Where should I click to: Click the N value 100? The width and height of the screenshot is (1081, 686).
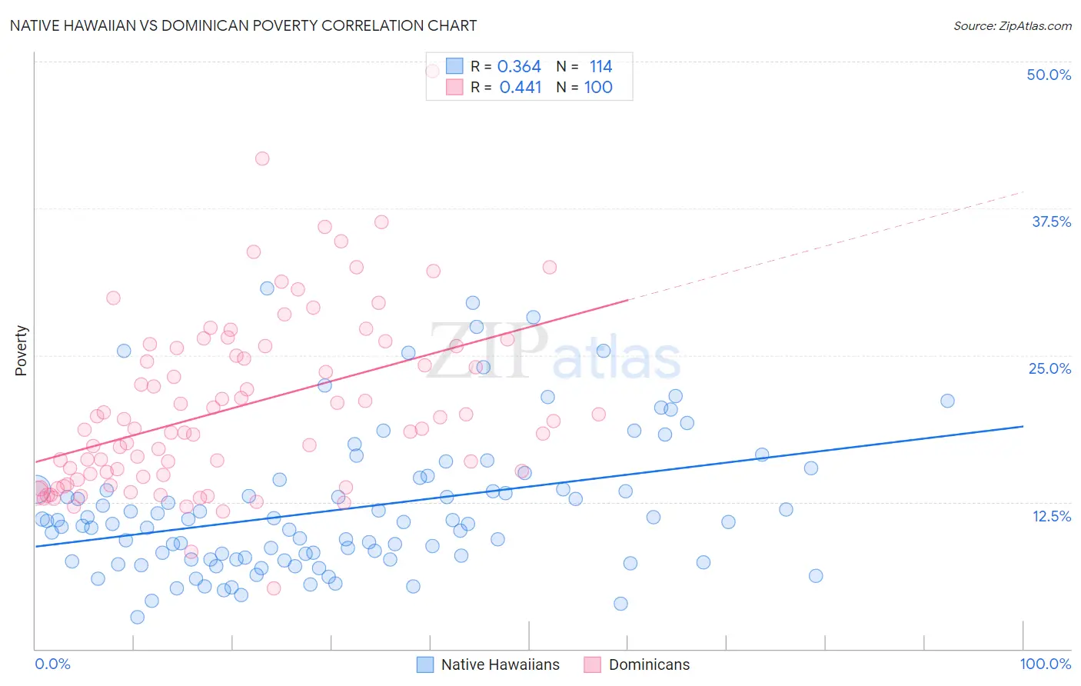(x=598, y=87)
